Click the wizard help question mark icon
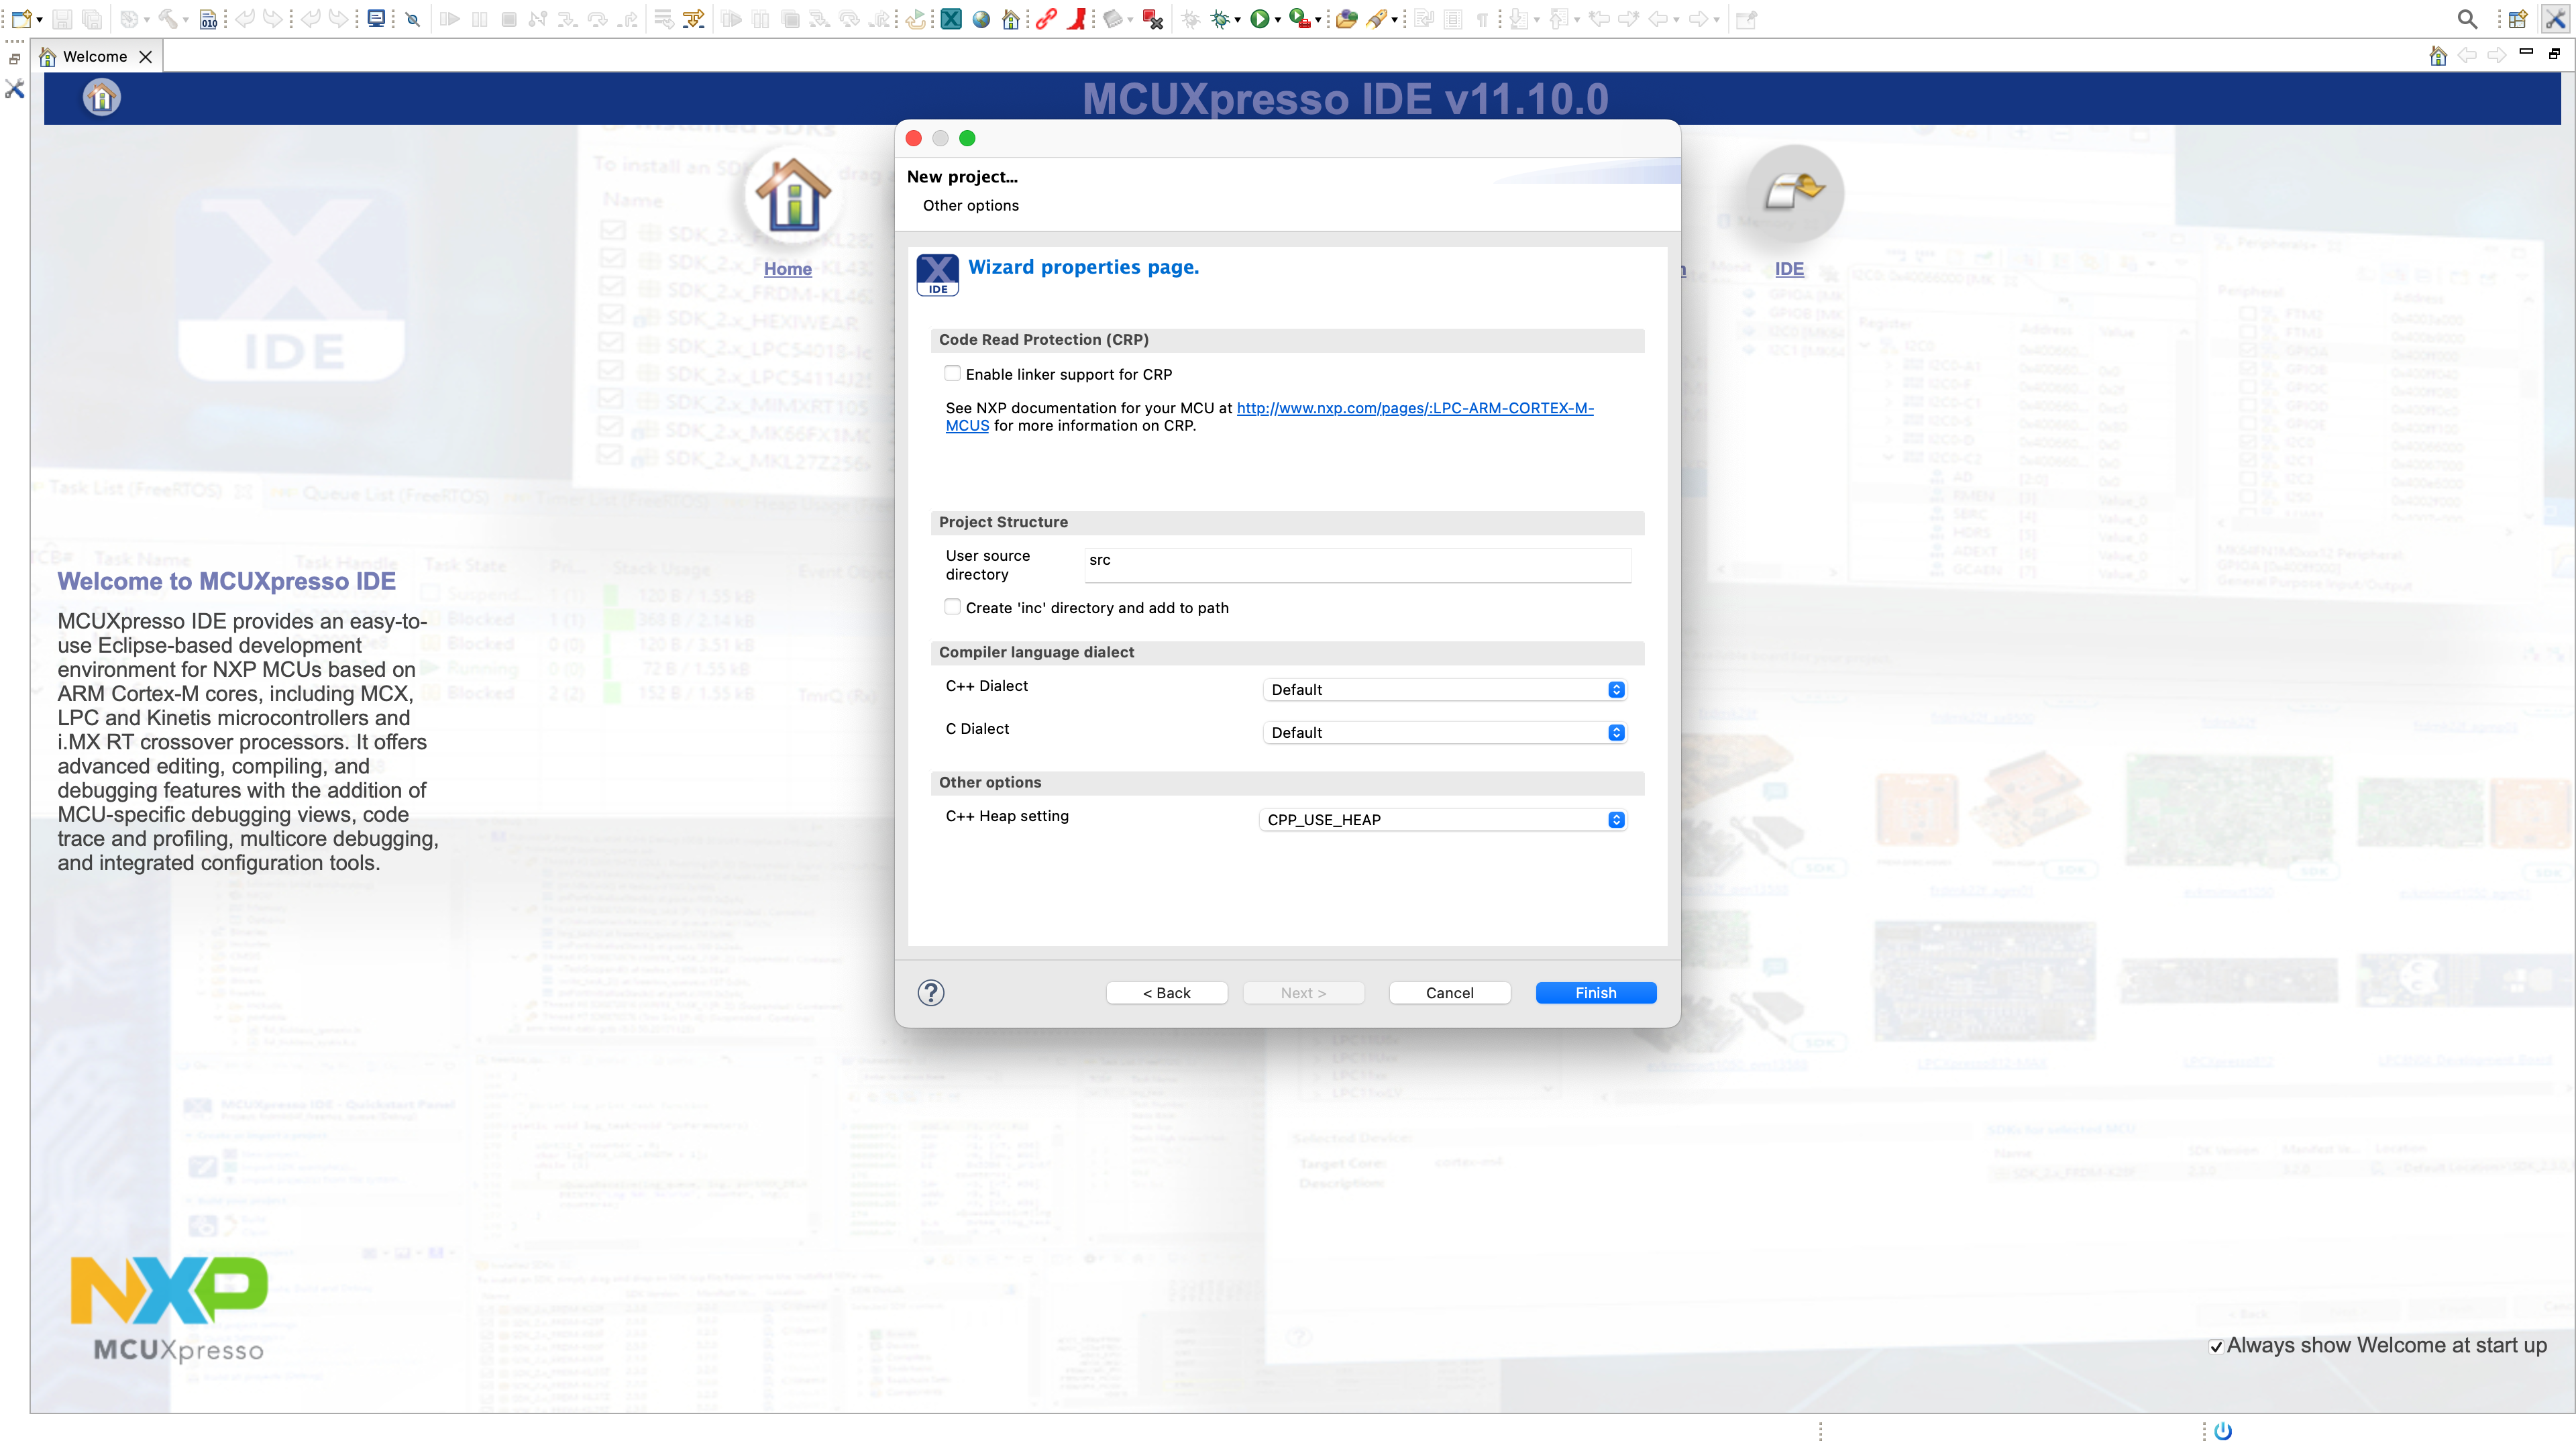The width and height of the screenshot is (2576, 1449). tap(931, 992)
